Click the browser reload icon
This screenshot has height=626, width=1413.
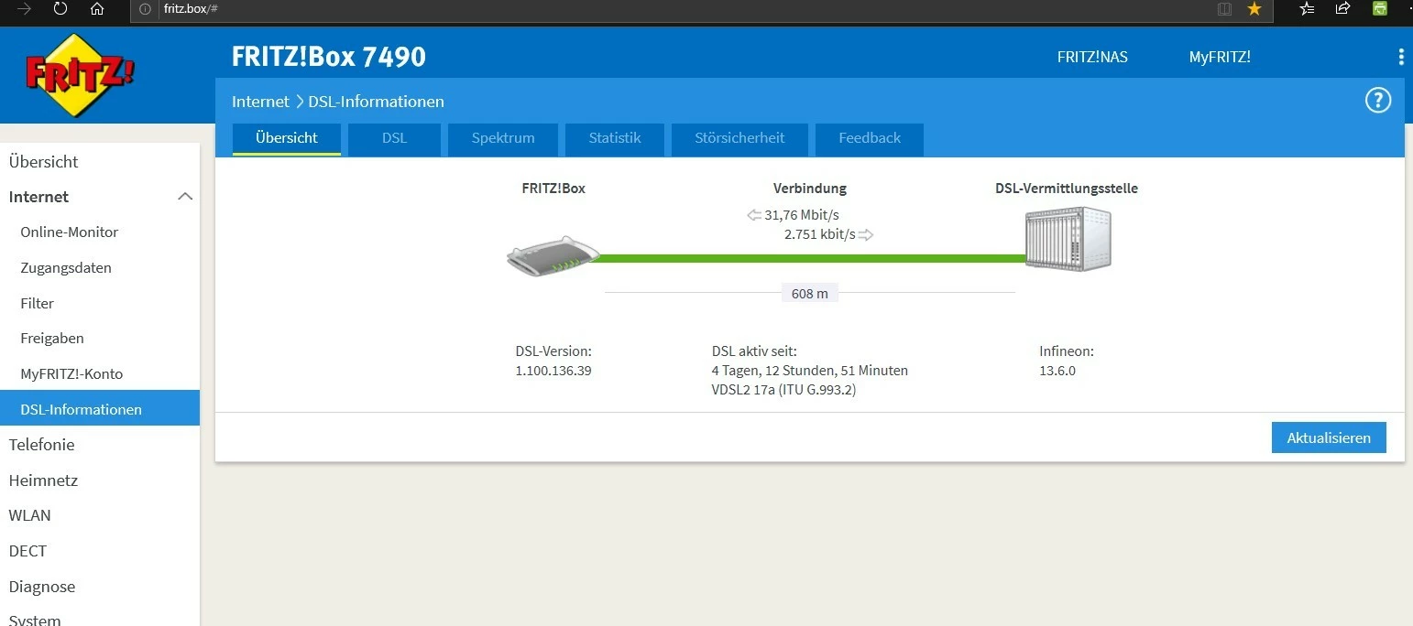pyautogui.click(x=60, y=9)
